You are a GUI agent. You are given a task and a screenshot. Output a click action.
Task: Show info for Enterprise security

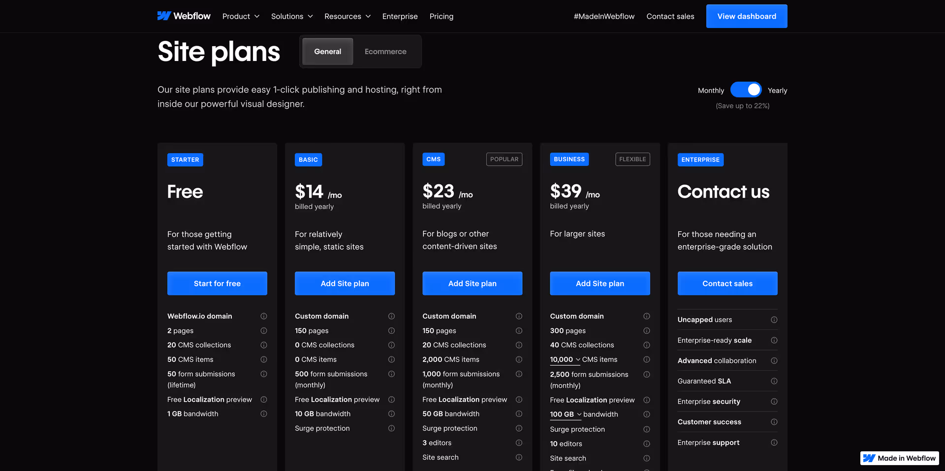774,402
